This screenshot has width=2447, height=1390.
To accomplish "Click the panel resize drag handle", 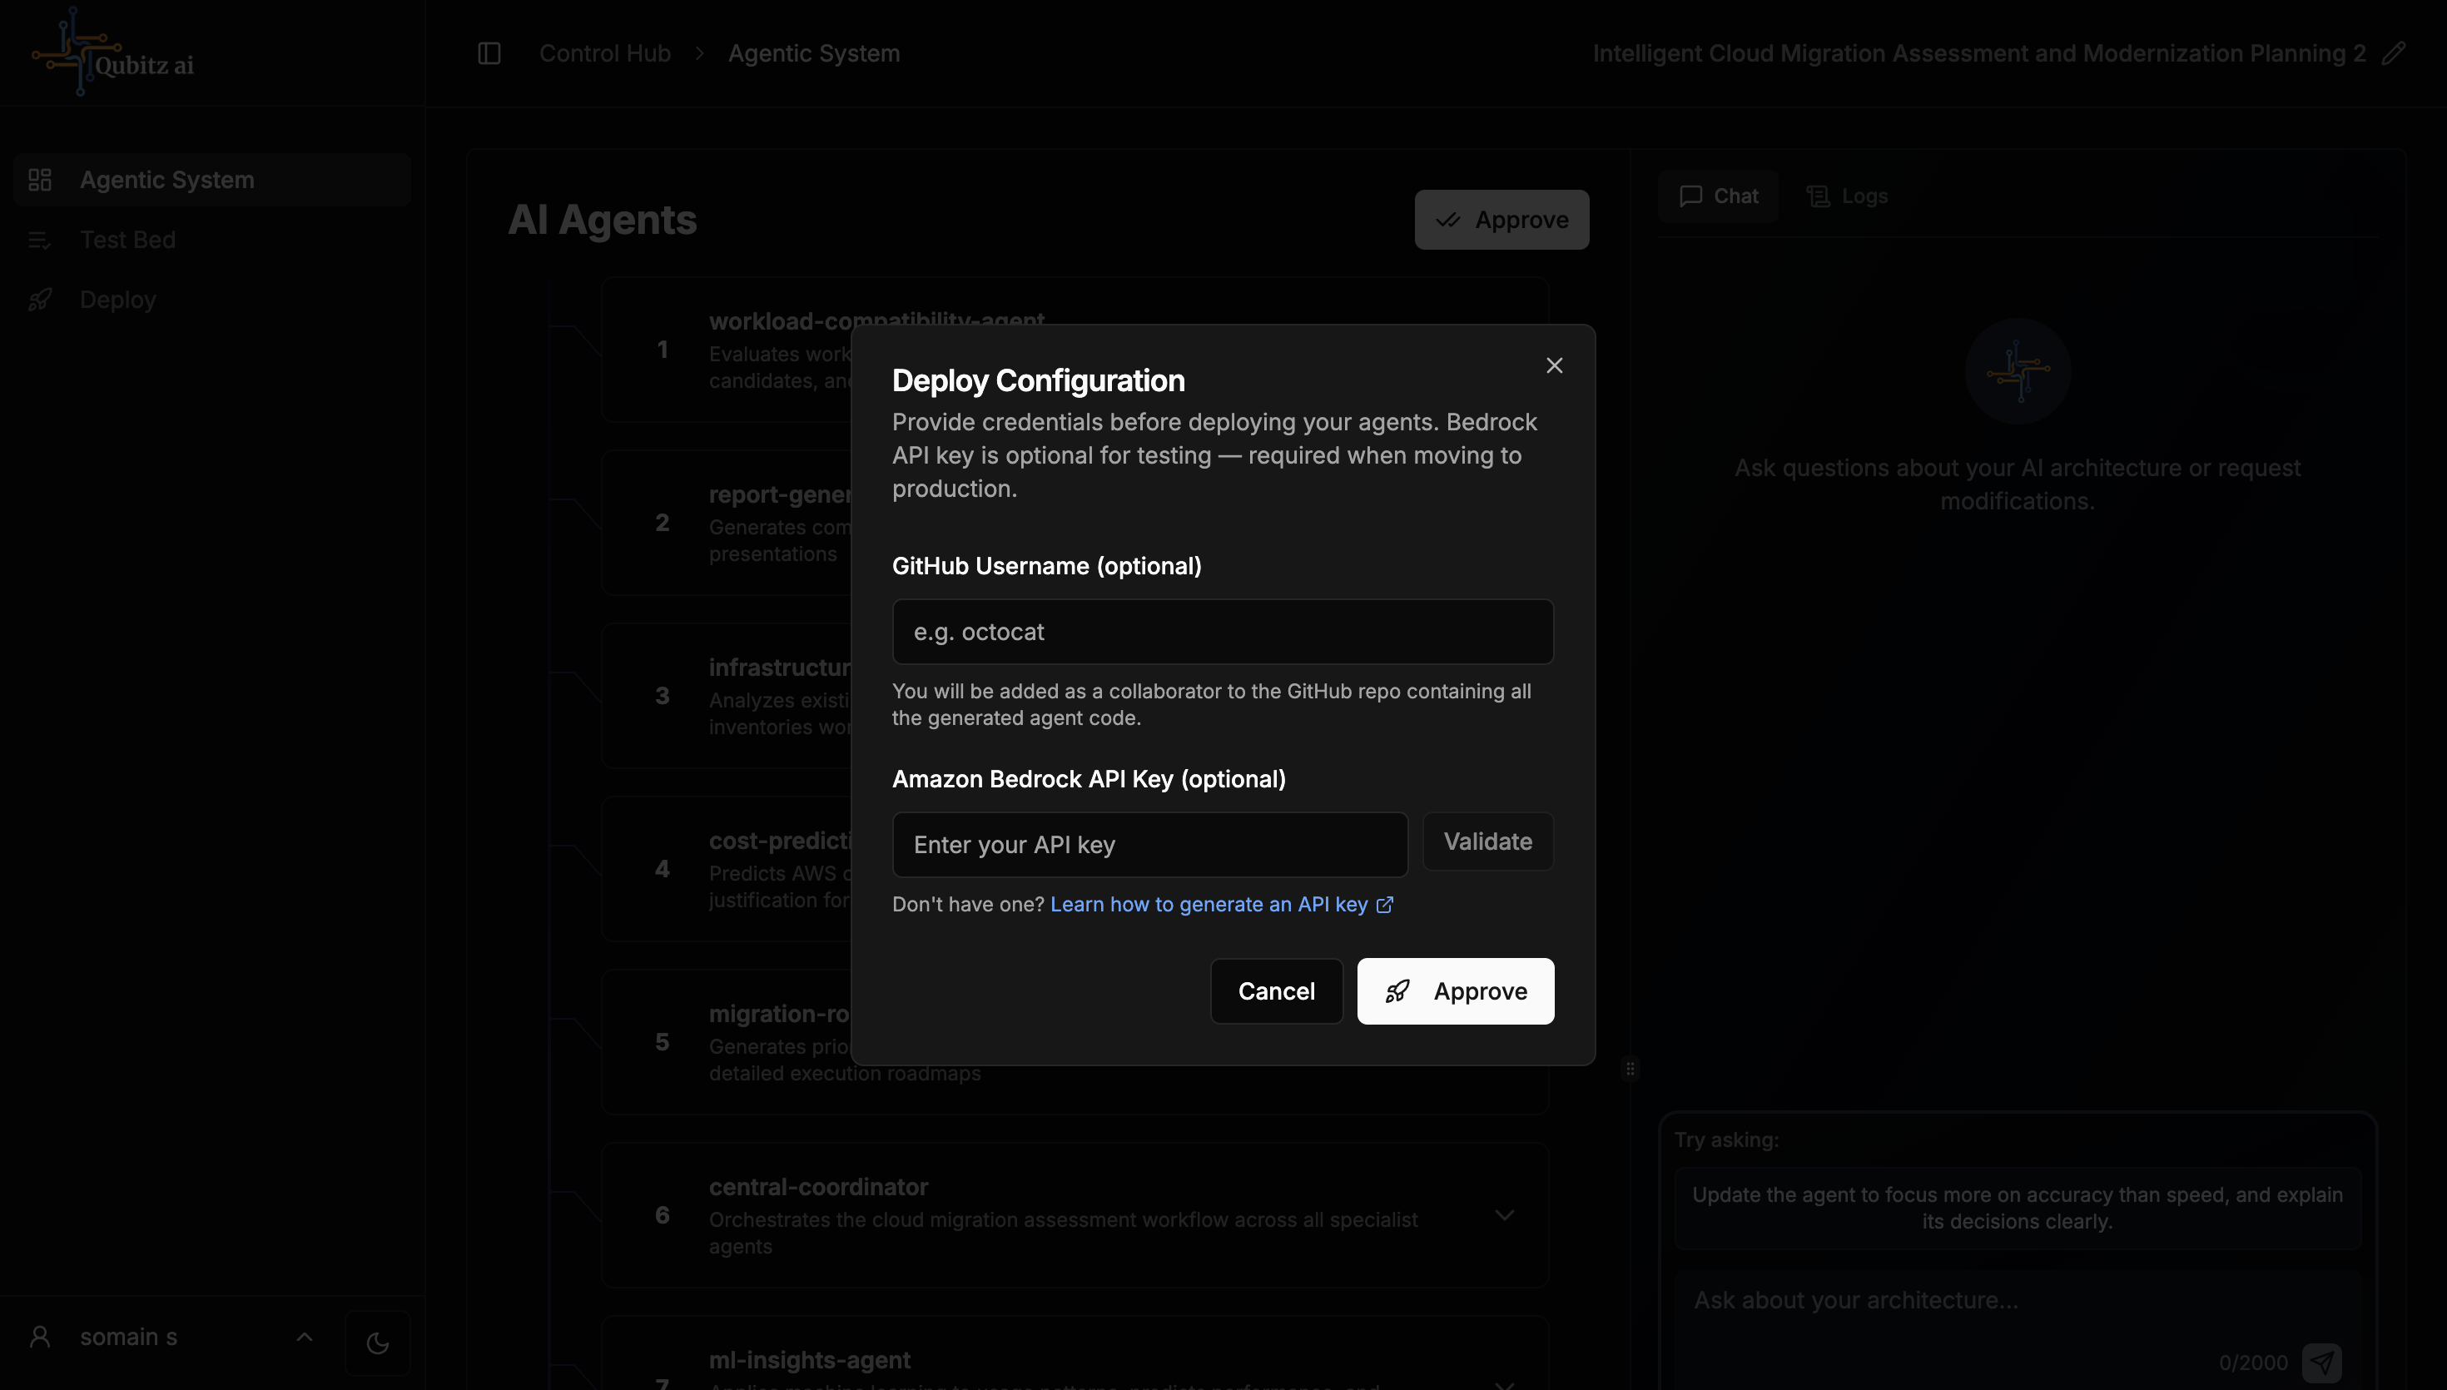I will pos(1630,1068).
